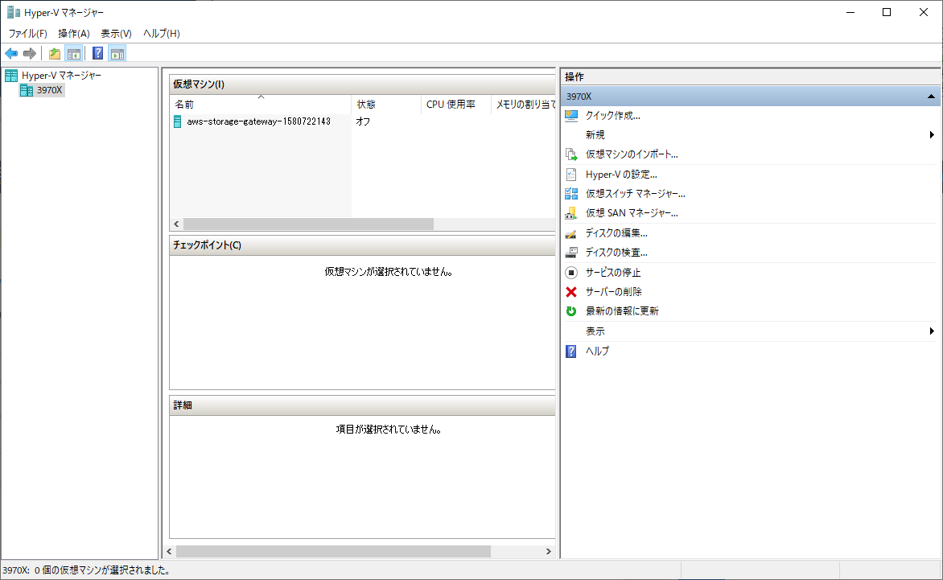Select the aws-storage-gateway-1580722143 VM row
943x580 pixels.
(258, 121)
